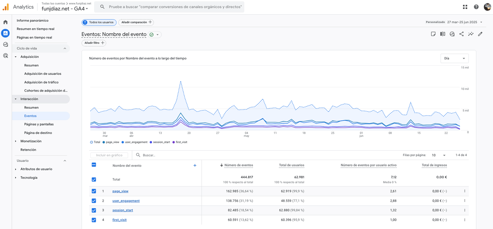Open the page_view event link
The image size is (493, 229).
point(120,191)
